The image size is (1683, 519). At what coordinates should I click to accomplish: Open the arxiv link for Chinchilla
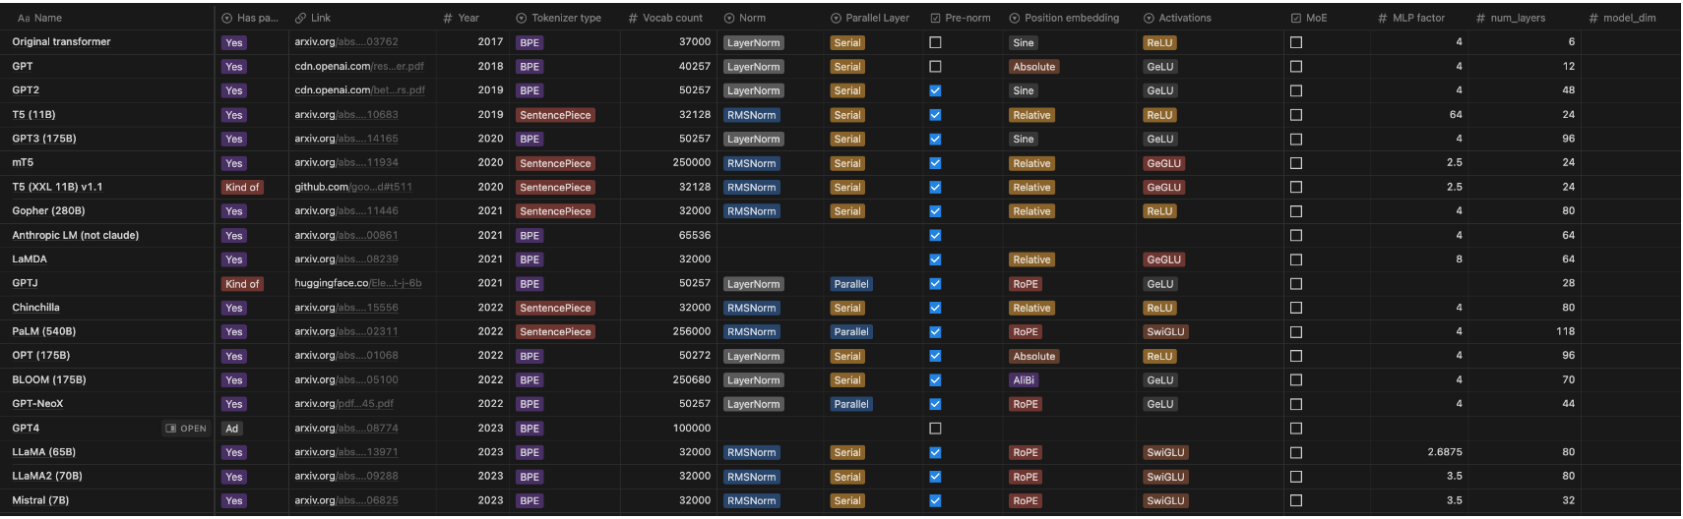point(346,308)
